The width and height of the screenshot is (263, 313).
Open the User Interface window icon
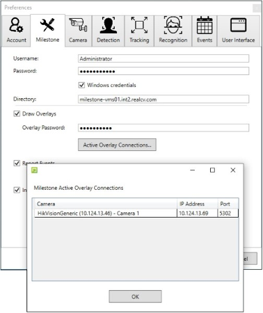tap(239, 25)
